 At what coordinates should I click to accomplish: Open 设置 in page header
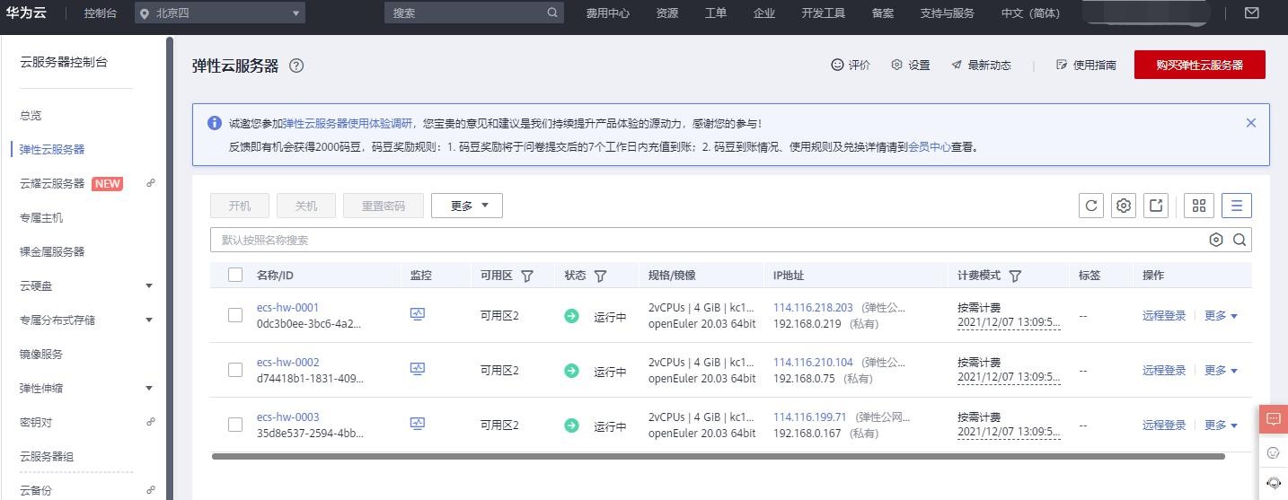pyautogui.click(x=910, y=65)
